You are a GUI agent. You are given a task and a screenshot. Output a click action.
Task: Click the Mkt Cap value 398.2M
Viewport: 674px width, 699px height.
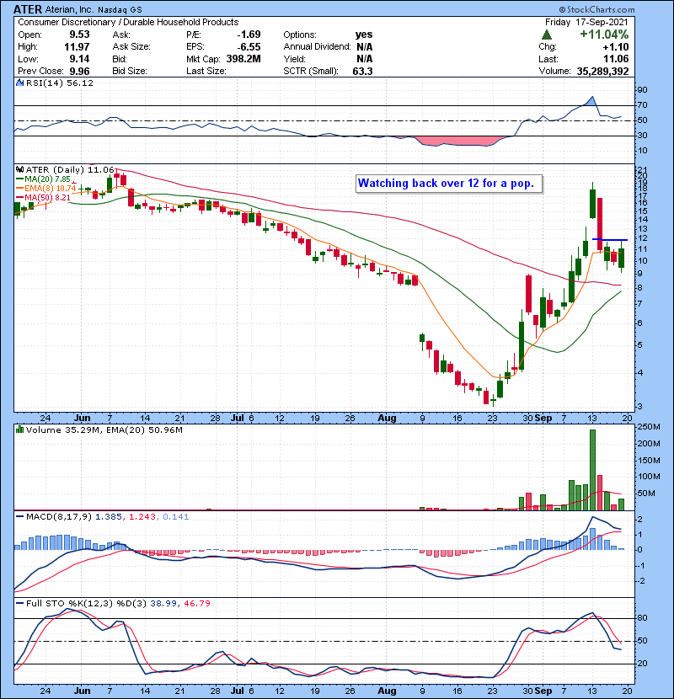coord(243,59)
